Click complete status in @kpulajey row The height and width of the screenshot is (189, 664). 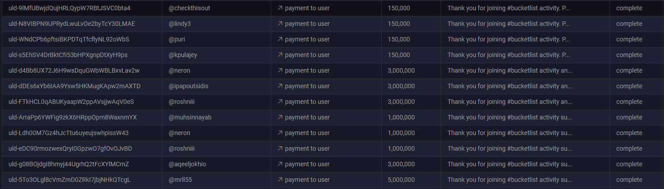[x=629, y=55]
